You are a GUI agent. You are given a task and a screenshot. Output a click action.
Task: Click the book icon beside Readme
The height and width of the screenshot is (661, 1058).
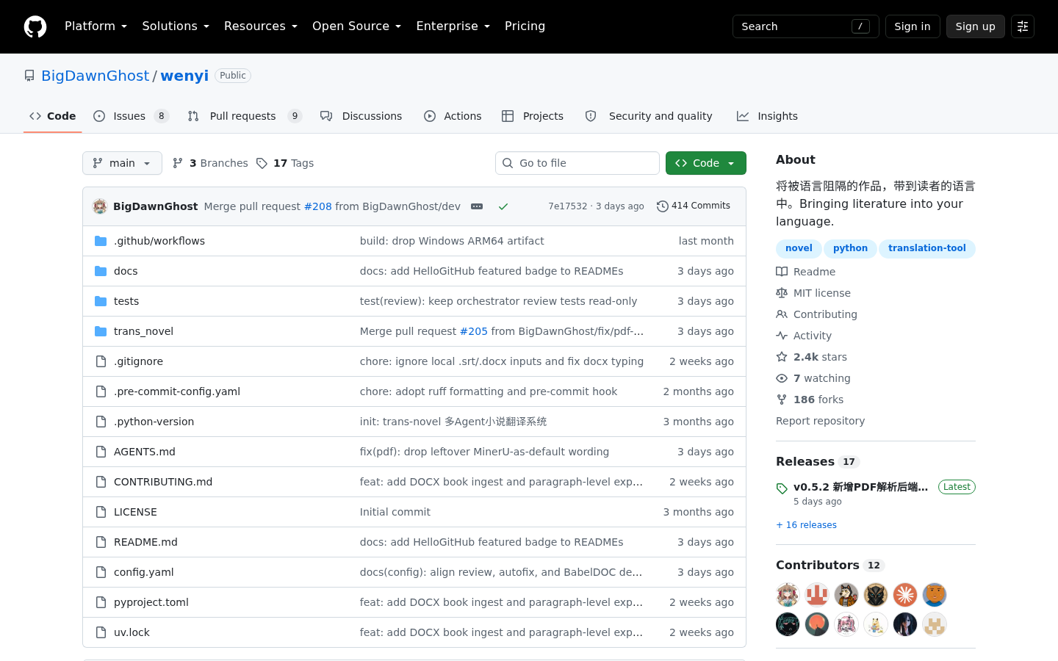point(782,272)
